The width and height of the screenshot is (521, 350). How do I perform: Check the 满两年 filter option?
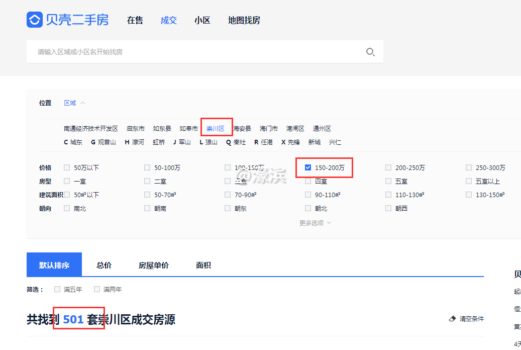pyautogui.click(x=96, y=289)
